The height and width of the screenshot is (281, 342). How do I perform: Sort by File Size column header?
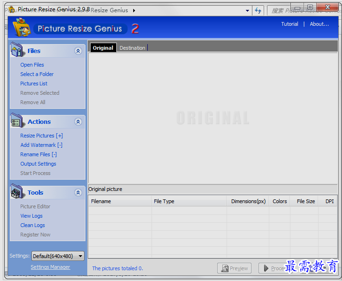[304, 201]
